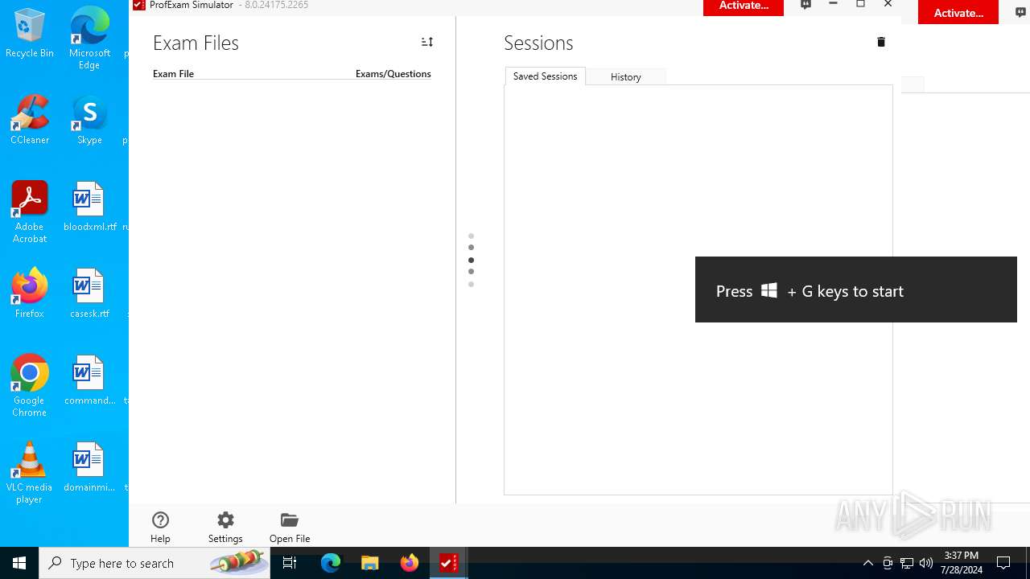The width and height of the screenshot is (1030, 579).
Task: Open feedback icon in ProfExam title bar
Action: (805, 5)
